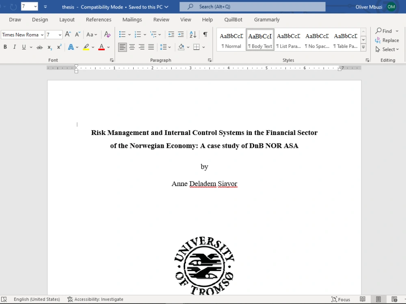Open Change Case dropdown
The height and width of the screenshot is (304, 406).
click(92, 34)
